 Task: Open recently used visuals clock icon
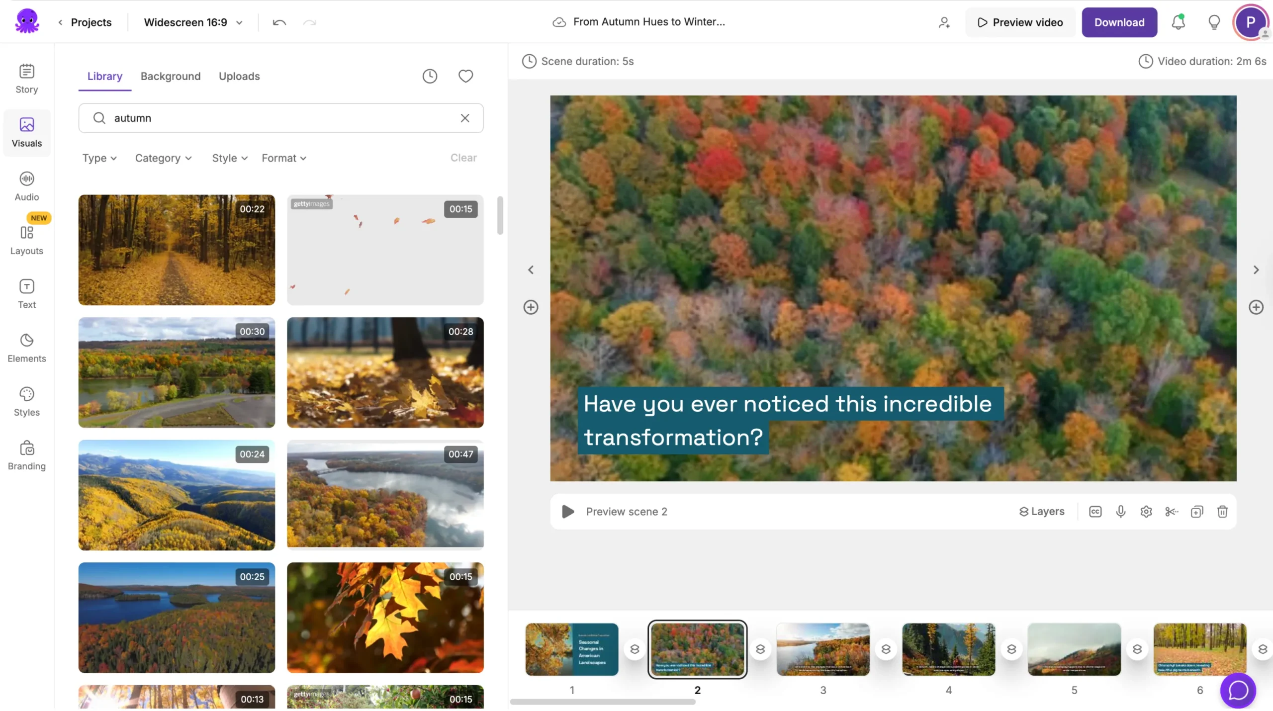(x=430, y=76)
